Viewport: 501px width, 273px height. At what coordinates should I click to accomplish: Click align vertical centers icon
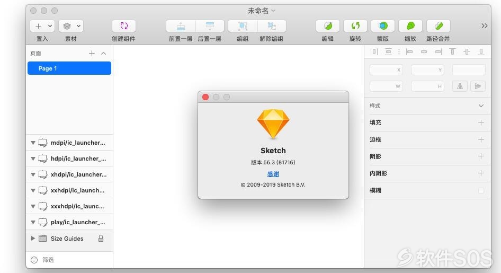467,52
